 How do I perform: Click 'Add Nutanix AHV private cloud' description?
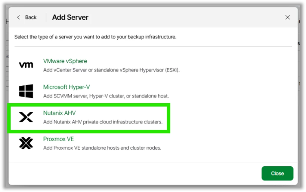[x=103, y=122]
